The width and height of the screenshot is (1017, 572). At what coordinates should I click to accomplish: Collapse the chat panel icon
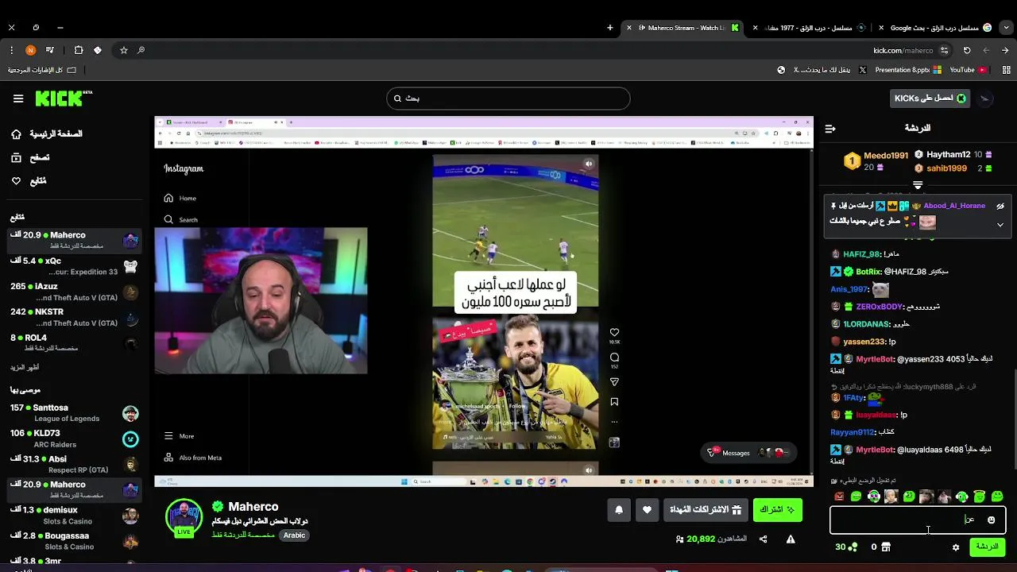(x=830, y=128)
